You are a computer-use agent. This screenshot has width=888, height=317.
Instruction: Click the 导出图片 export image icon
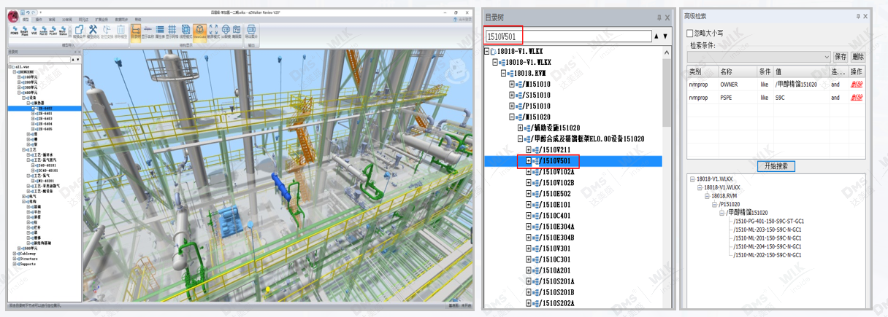coord(252,31)
